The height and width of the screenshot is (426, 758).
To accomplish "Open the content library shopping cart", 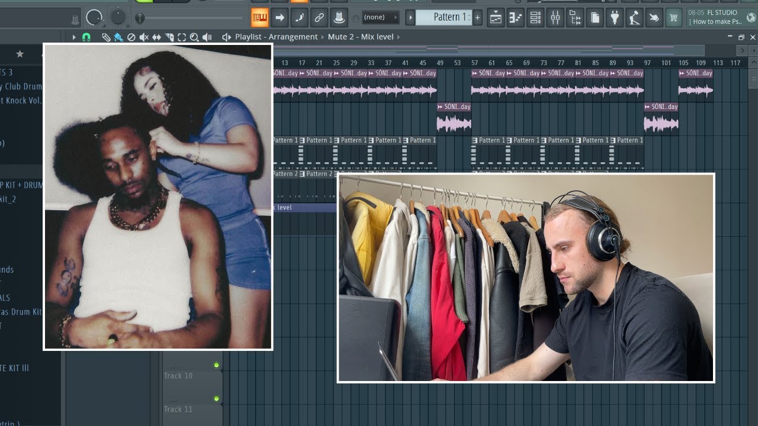I will (673, 18).
